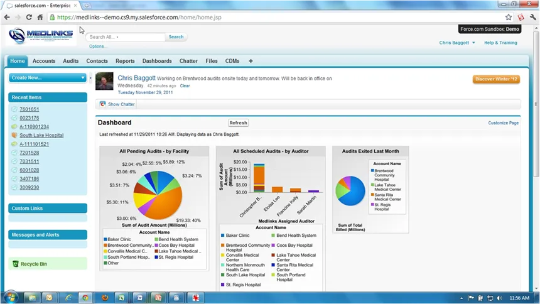Click the Search All input field

126,37
